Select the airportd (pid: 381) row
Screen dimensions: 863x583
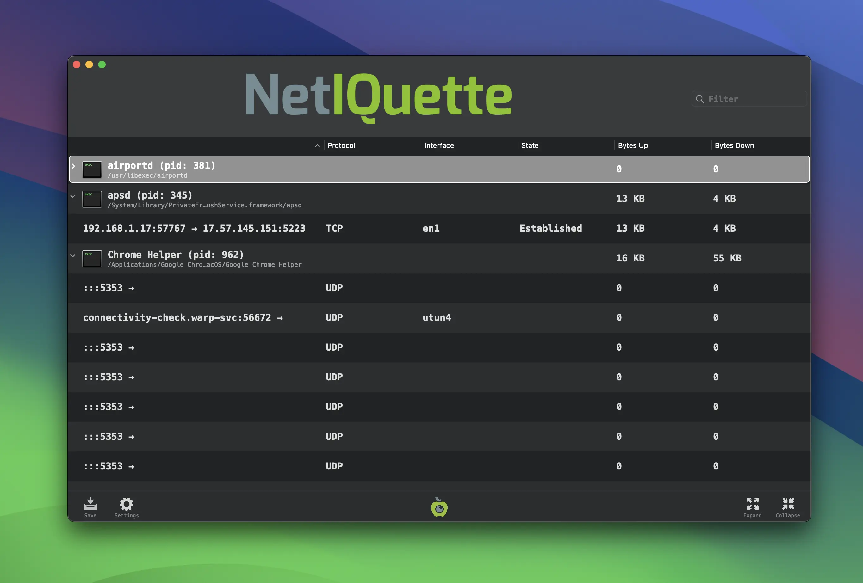point(439,169)
